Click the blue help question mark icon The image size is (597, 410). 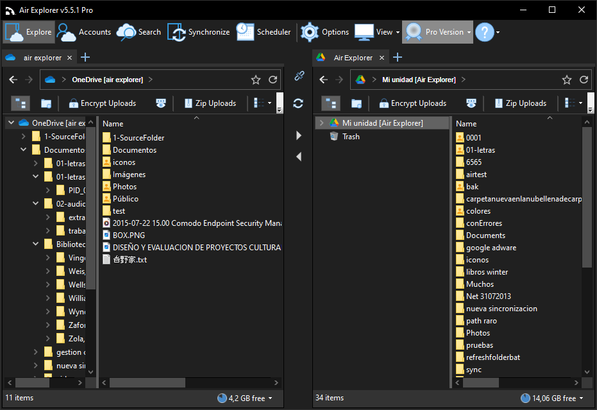click(485, 32)
